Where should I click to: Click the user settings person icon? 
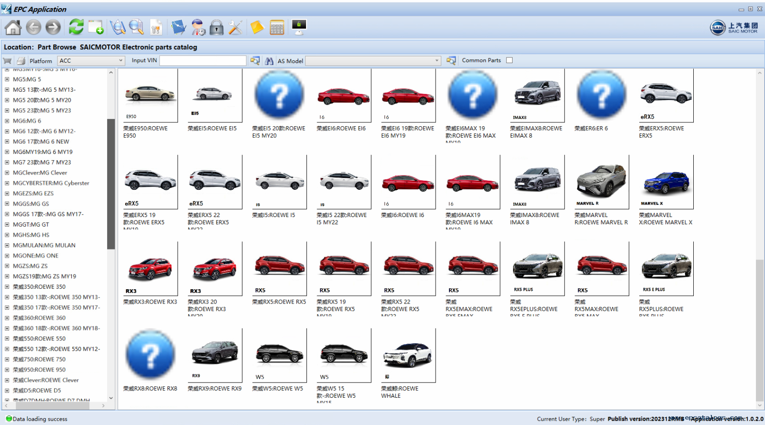(198, 28)
